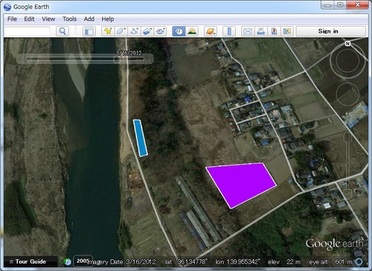Click the historical imagery time slider handle

117,60
